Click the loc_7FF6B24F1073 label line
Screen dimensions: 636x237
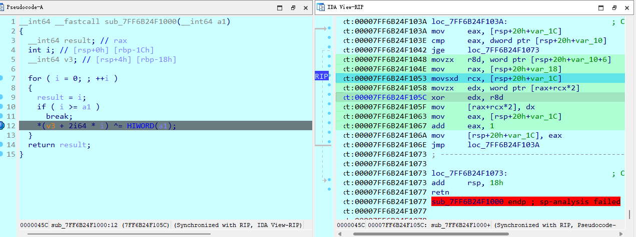point(469,173)
